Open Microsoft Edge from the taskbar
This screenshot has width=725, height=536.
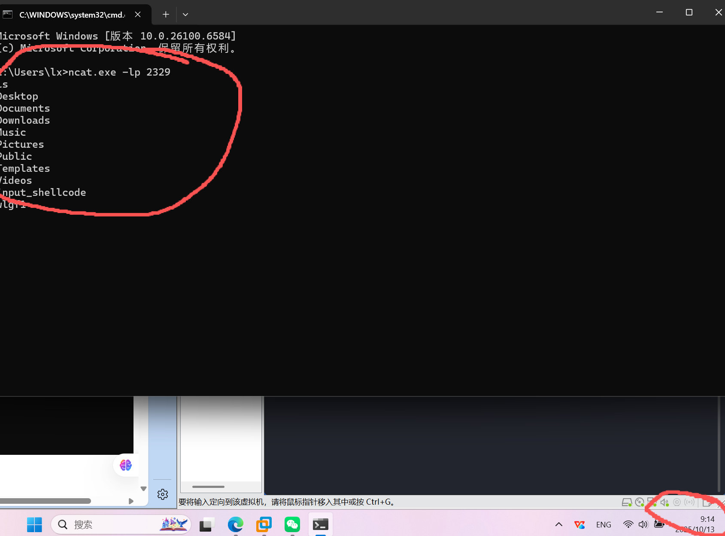click(235, 524)
